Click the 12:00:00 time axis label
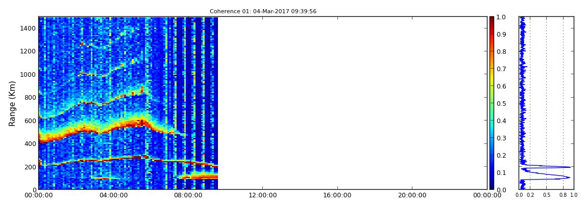 point(263,195)
